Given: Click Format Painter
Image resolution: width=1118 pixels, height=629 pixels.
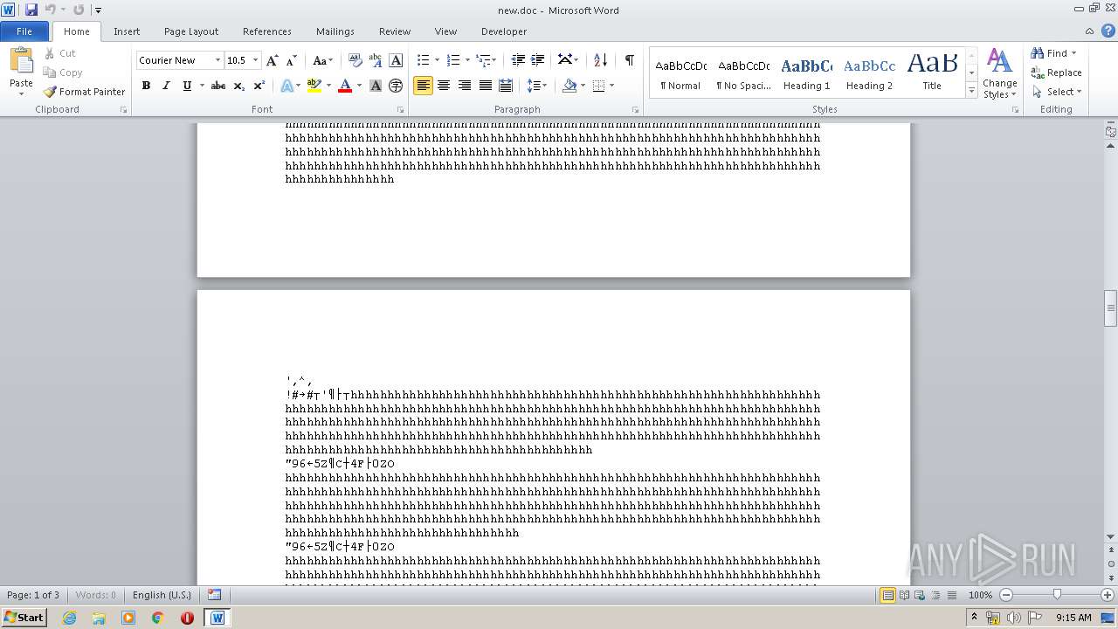Looking at the screenshot, I should [84, 92].
